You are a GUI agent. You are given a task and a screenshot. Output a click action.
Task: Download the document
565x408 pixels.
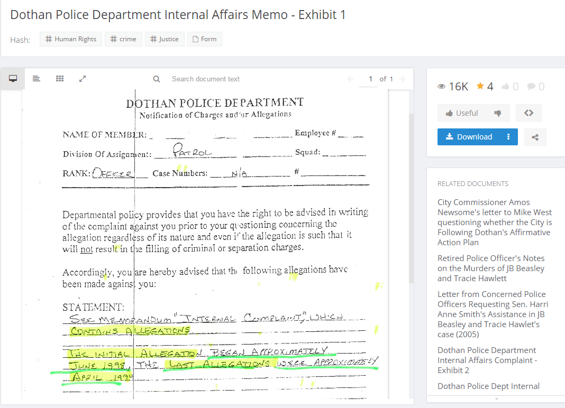click(x=469, y=137)
